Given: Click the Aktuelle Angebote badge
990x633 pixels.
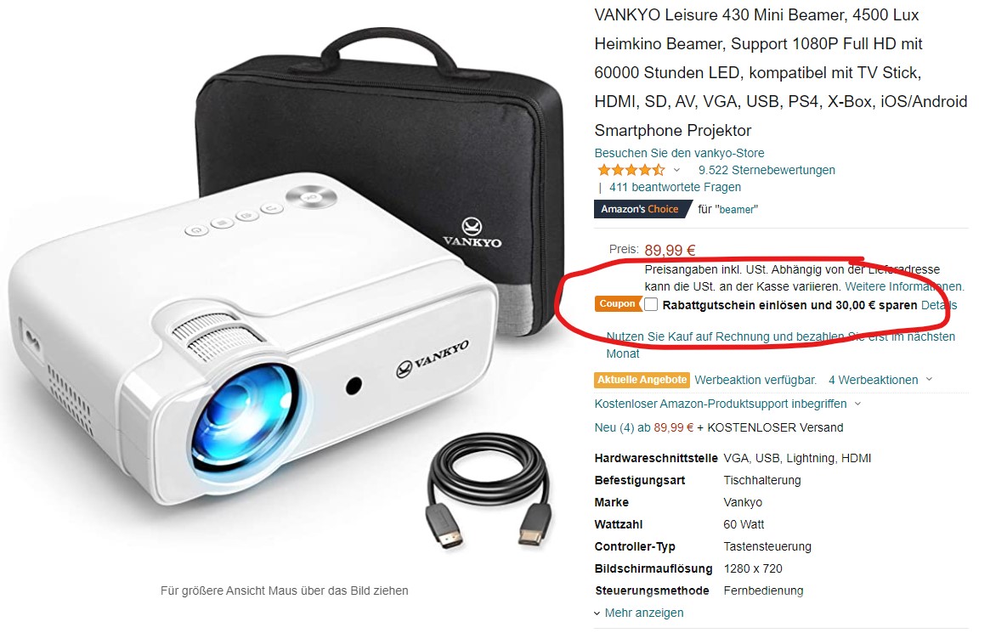Looking at the screenshot, I should [x=642, y=380].
